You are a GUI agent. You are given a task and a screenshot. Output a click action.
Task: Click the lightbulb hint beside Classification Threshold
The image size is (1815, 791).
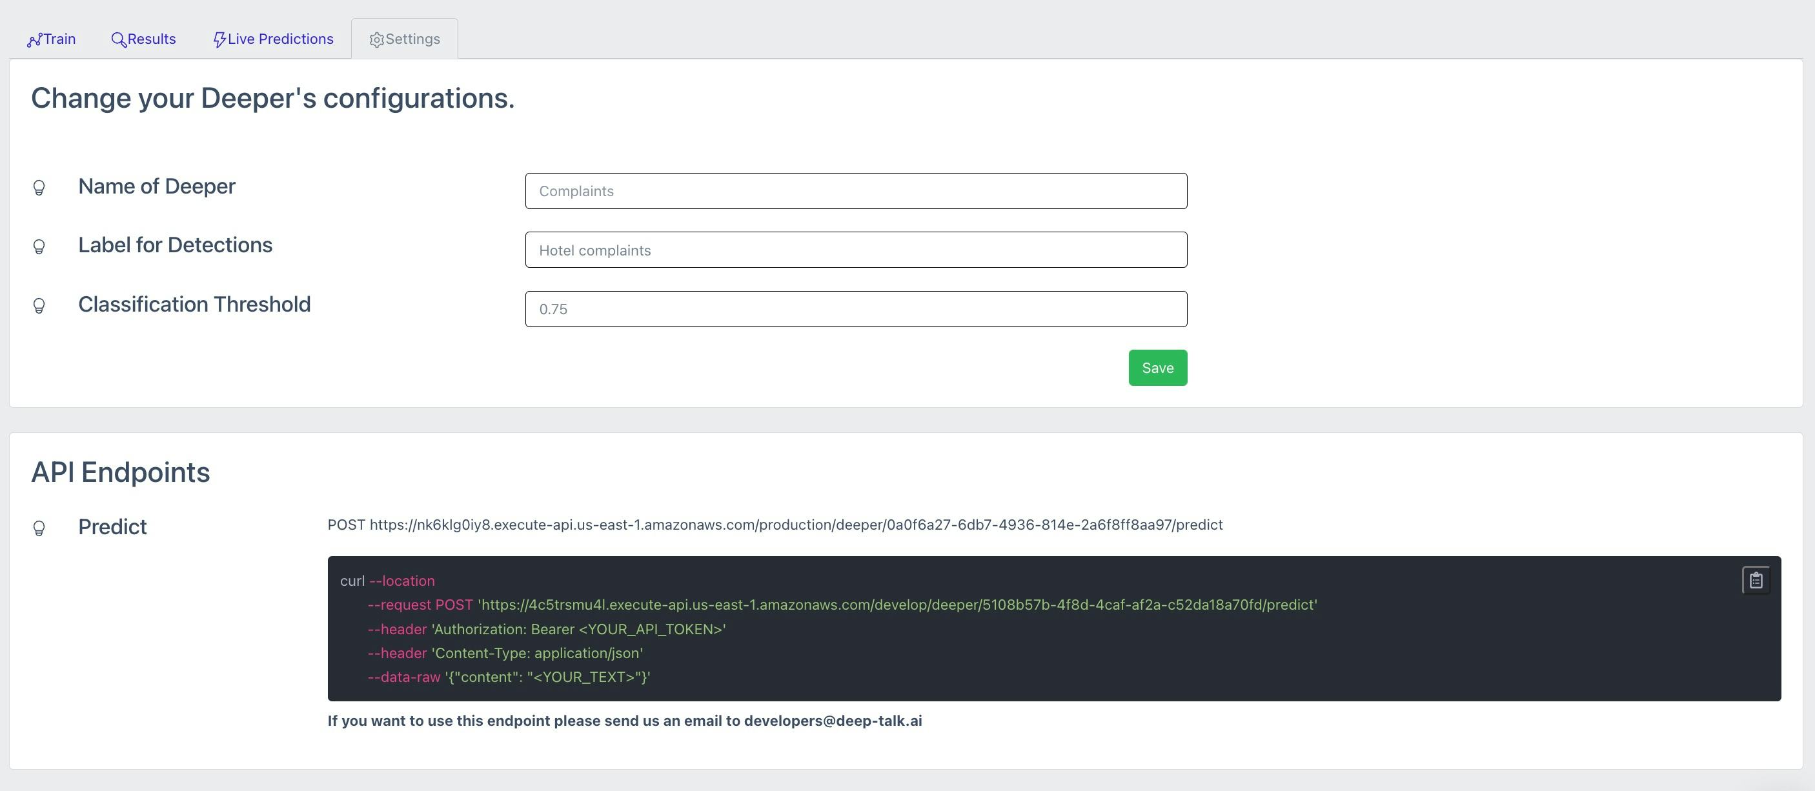tap(39, 306)
